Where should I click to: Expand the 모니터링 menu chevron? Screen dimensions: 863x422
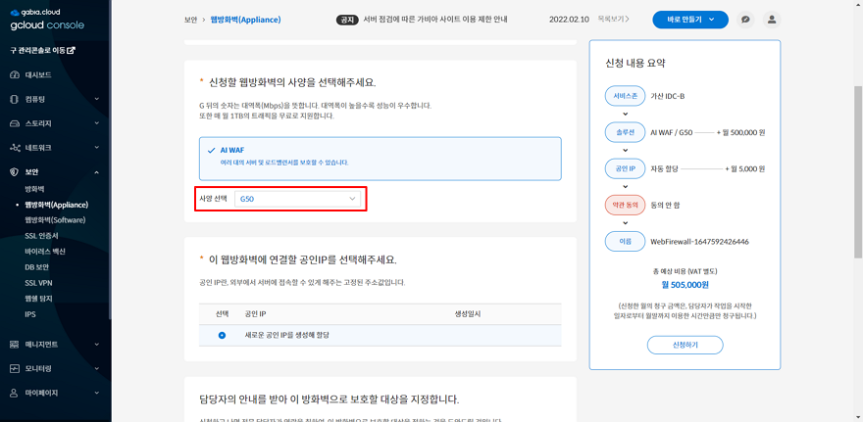click(96, 368)
